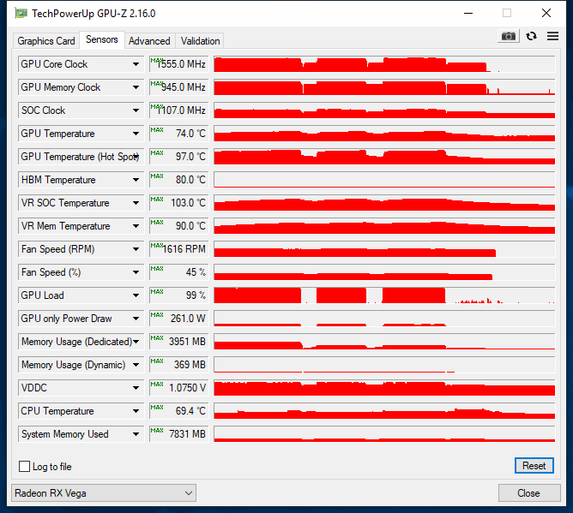This screenshot has width=573, height=513.
Task: Open the GPU Core Clock sensor dropdown
Action: click(x=136, y=64)
